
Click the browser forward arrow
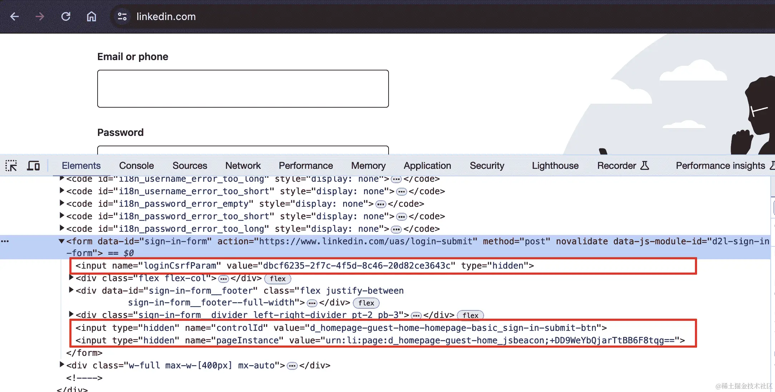[40, 16]
